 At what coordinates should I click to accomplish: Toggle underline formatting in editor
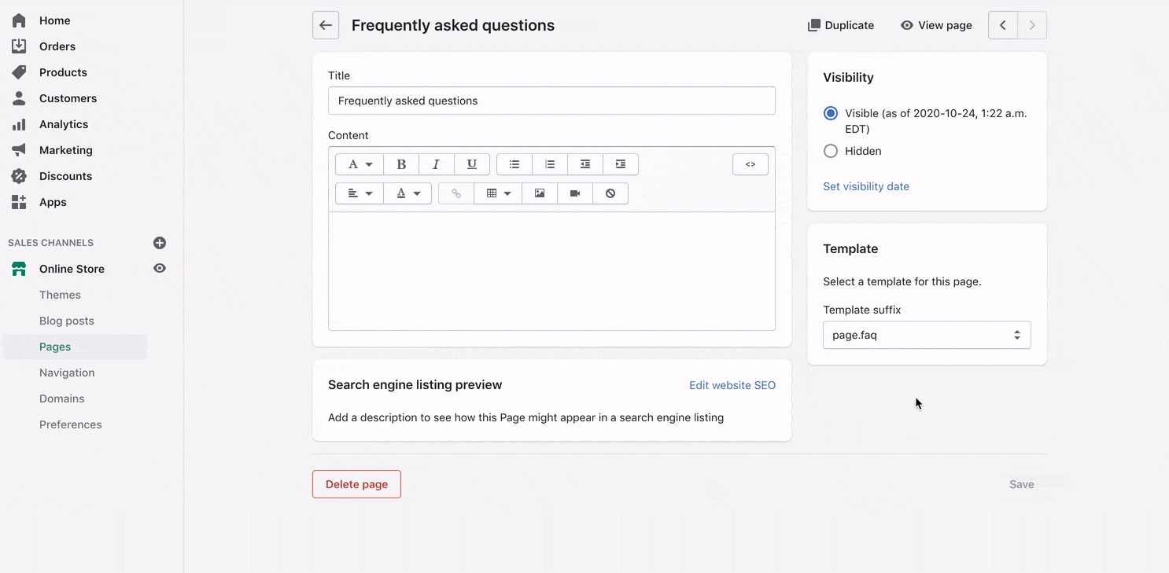[x=471, y=164]
